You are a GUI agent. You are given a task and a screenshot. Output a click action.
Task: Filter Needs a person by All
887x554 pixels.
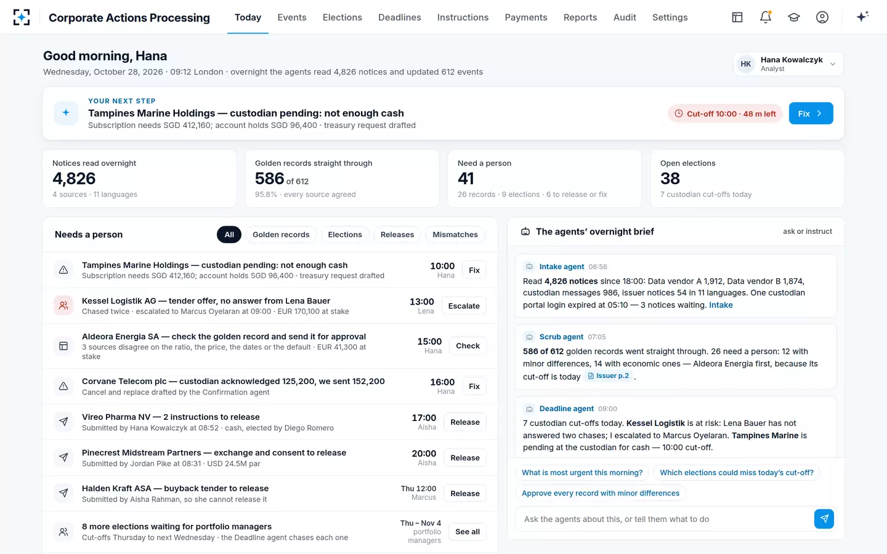coord(229,235)
